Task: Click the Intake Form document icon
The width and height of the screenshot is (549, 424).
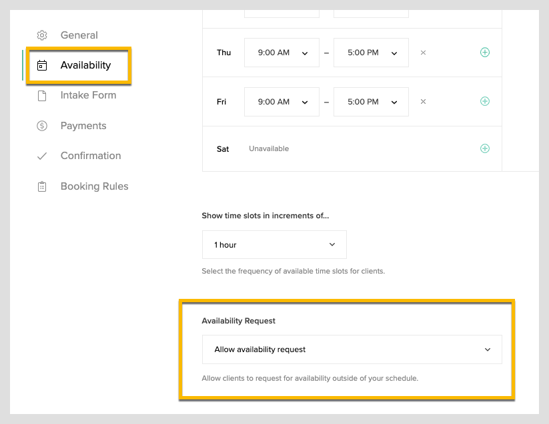Action: 42,95
